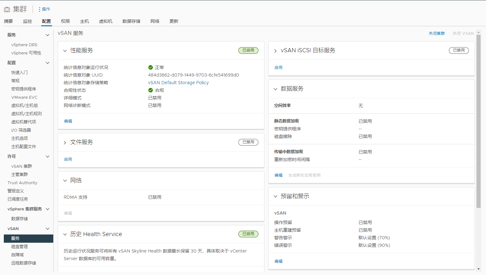This screenshot has height=275, width=486.
Task: Collapse the 预留和警示 card
Action: click(275, 197)
